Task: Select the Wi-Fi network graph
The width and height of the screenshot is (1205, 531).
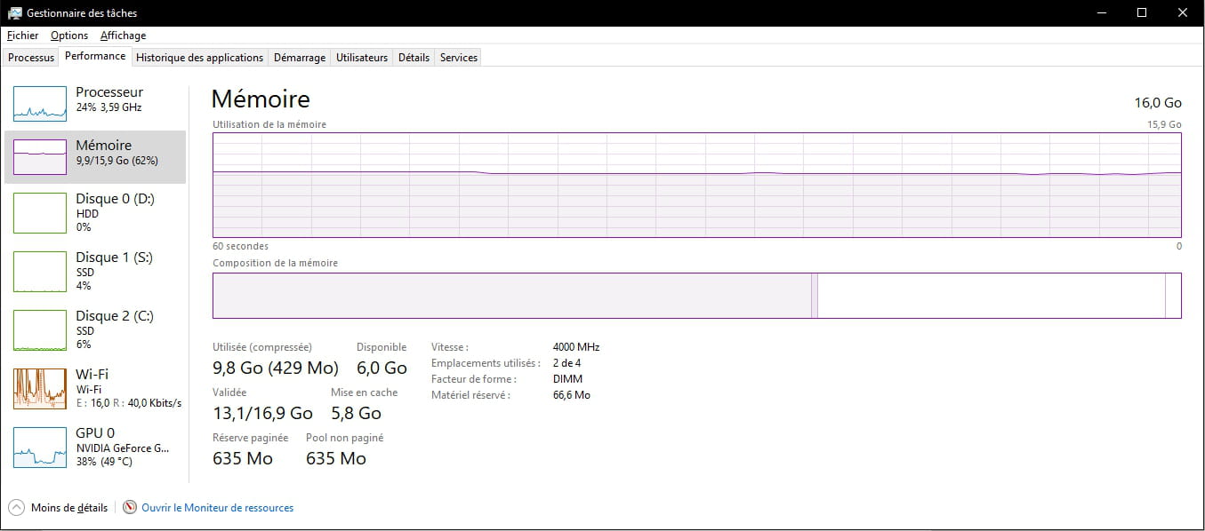Action: click(x=40, y=389)
